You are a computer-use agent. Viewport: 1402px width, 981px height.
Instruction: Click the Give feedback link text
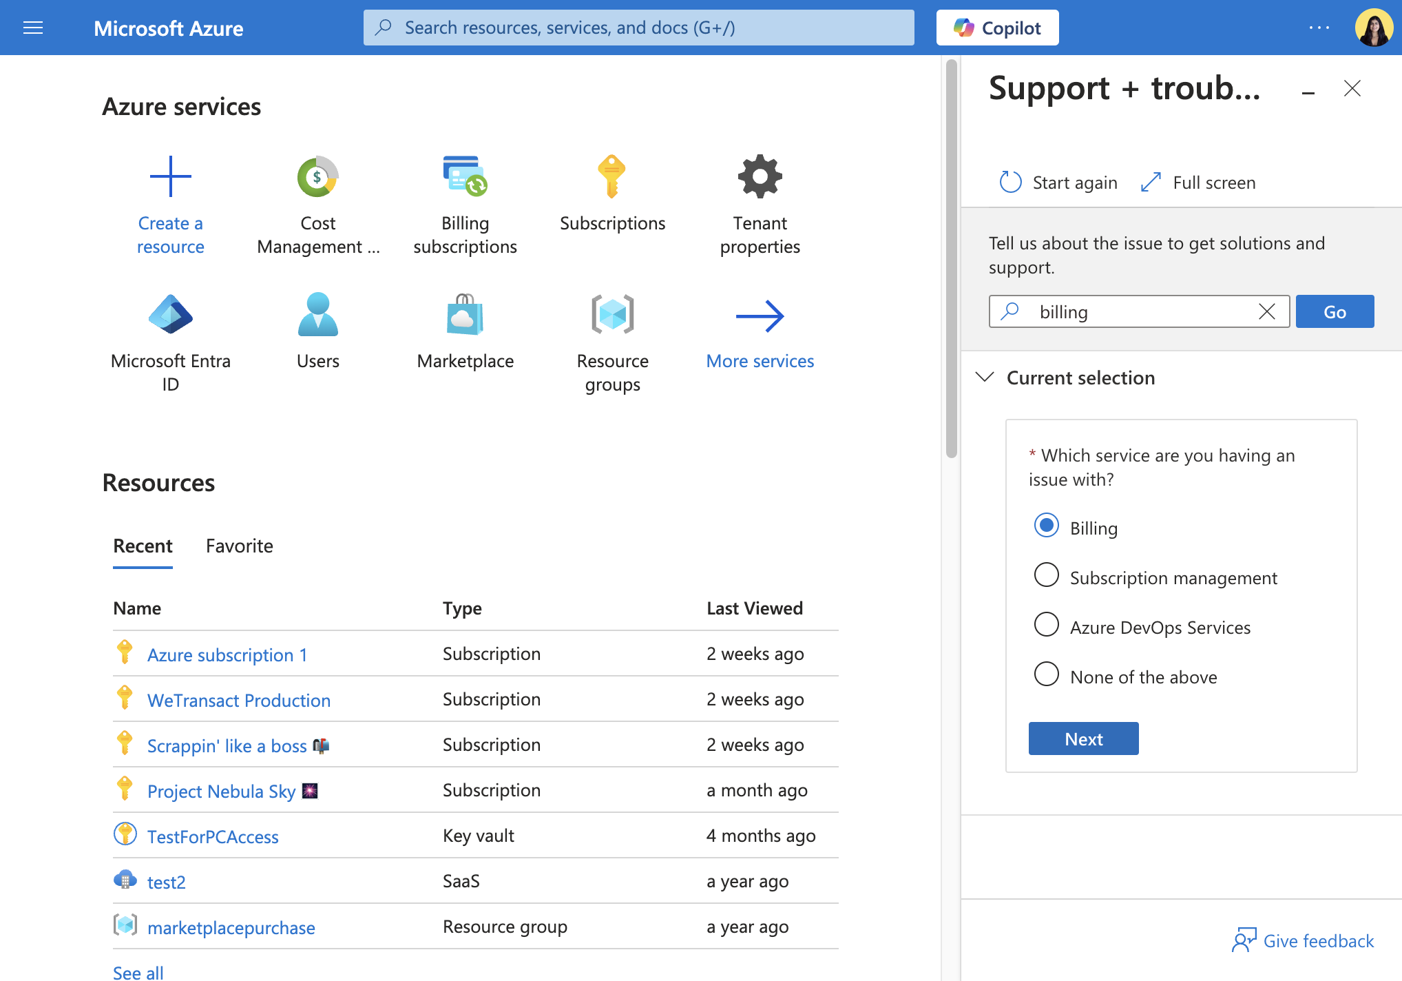tap(1319, 941)
